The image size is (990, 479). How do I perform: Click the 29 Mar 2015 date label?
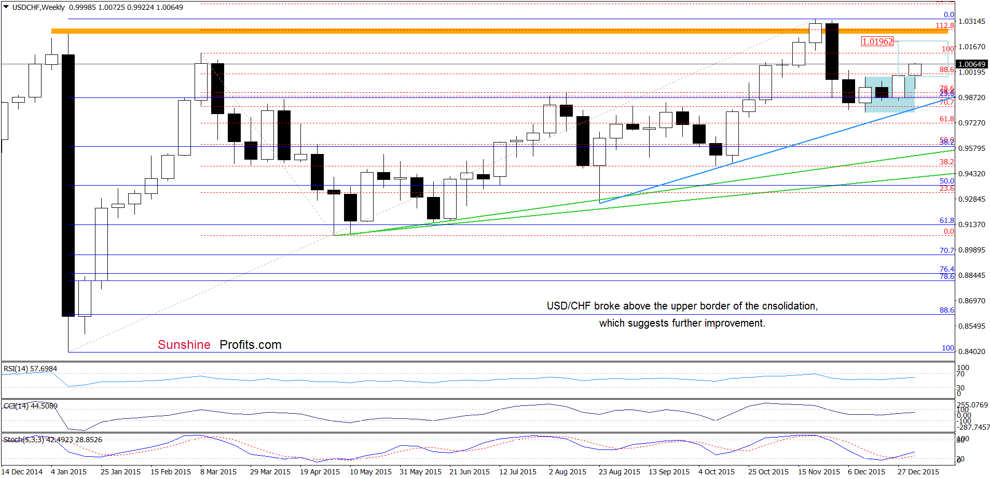point(270,472)
